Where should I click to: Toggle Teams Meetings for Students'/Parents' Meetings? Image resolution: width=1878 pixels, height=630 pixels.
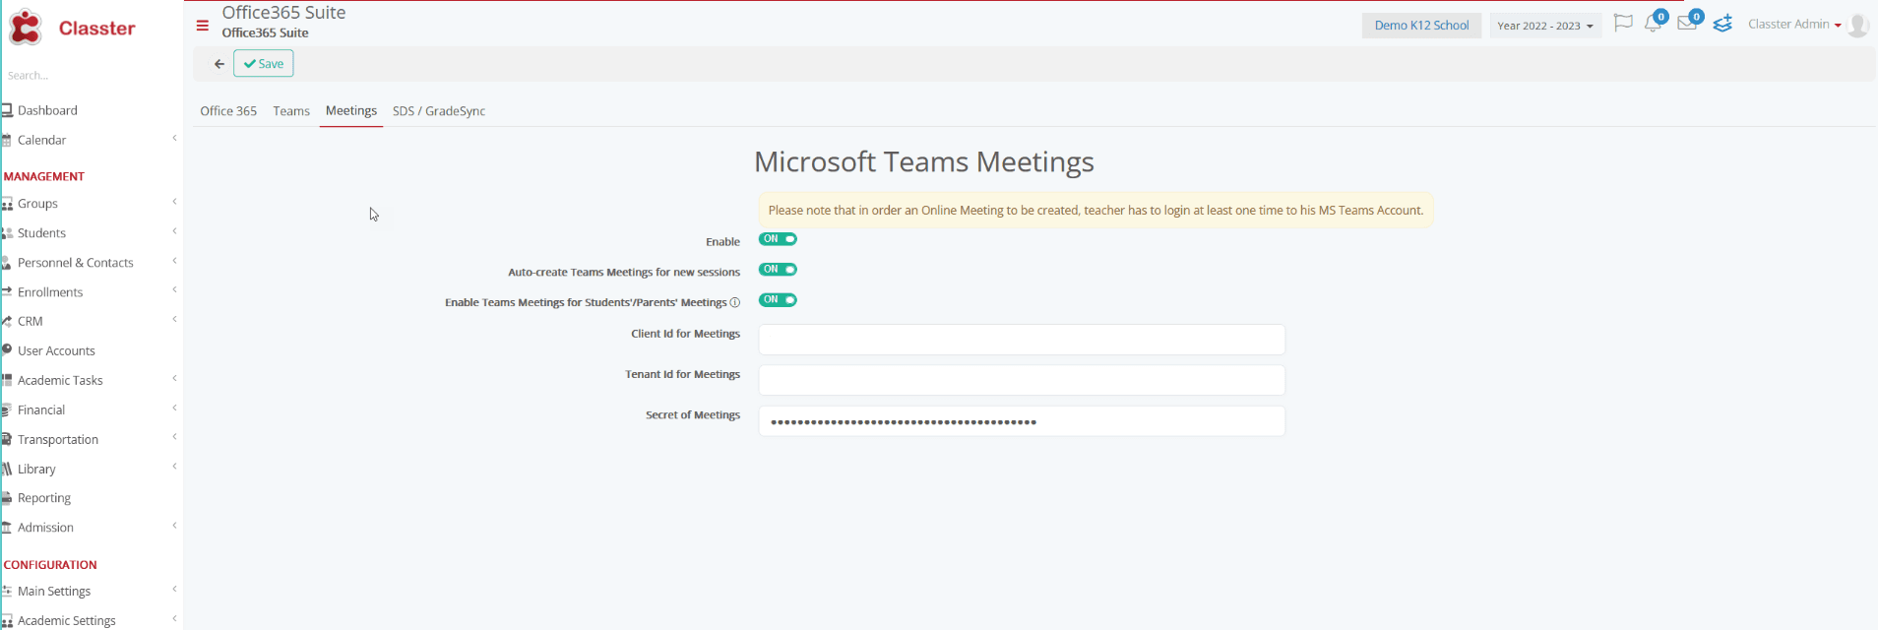click(x=778, y=300)
